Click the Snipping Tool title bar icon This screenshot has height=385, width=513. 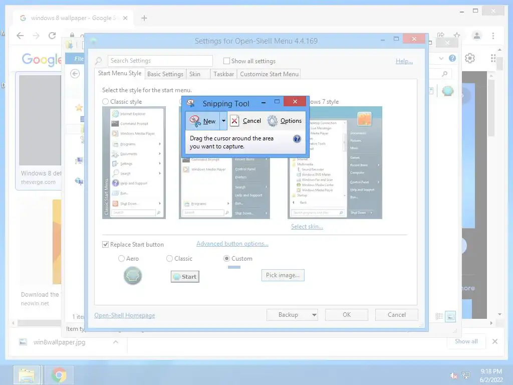(x=191, y=103)
